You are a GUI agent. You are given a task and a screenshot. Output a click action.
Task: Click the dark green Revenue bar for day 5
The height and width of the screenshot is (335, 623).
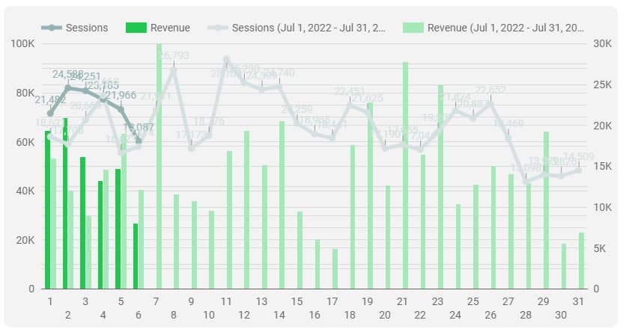pos(118,229)
